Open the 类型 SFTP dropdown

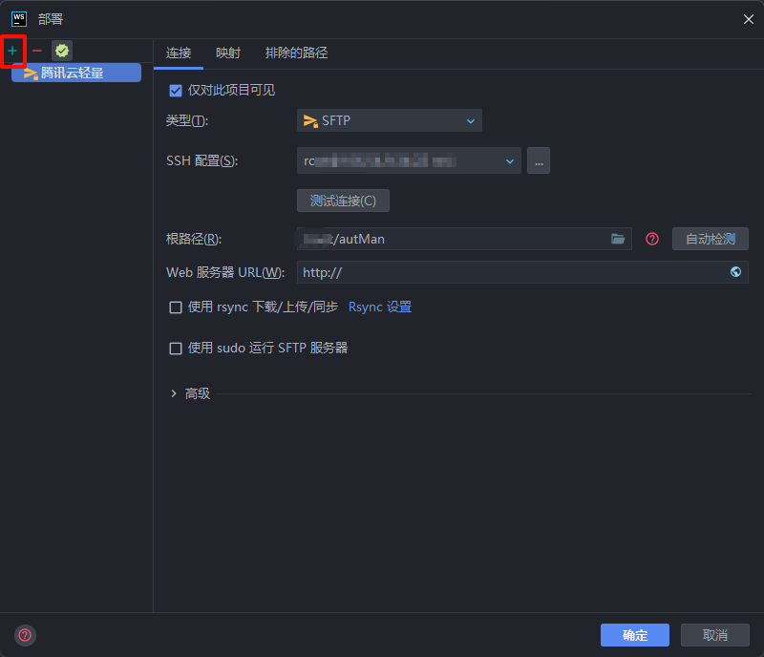tap(389, 120)
